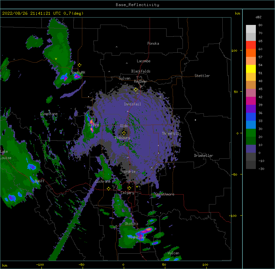
Task: Click the Base_Reflectivity title
Action: 137,5
